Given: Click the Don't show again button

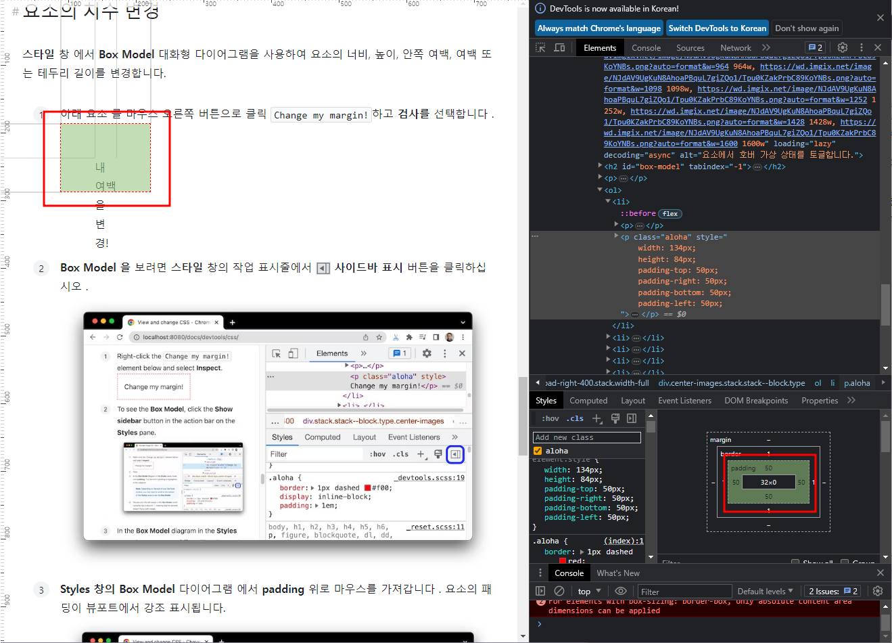Looking at the screenshot, I should tap(807, 28).
